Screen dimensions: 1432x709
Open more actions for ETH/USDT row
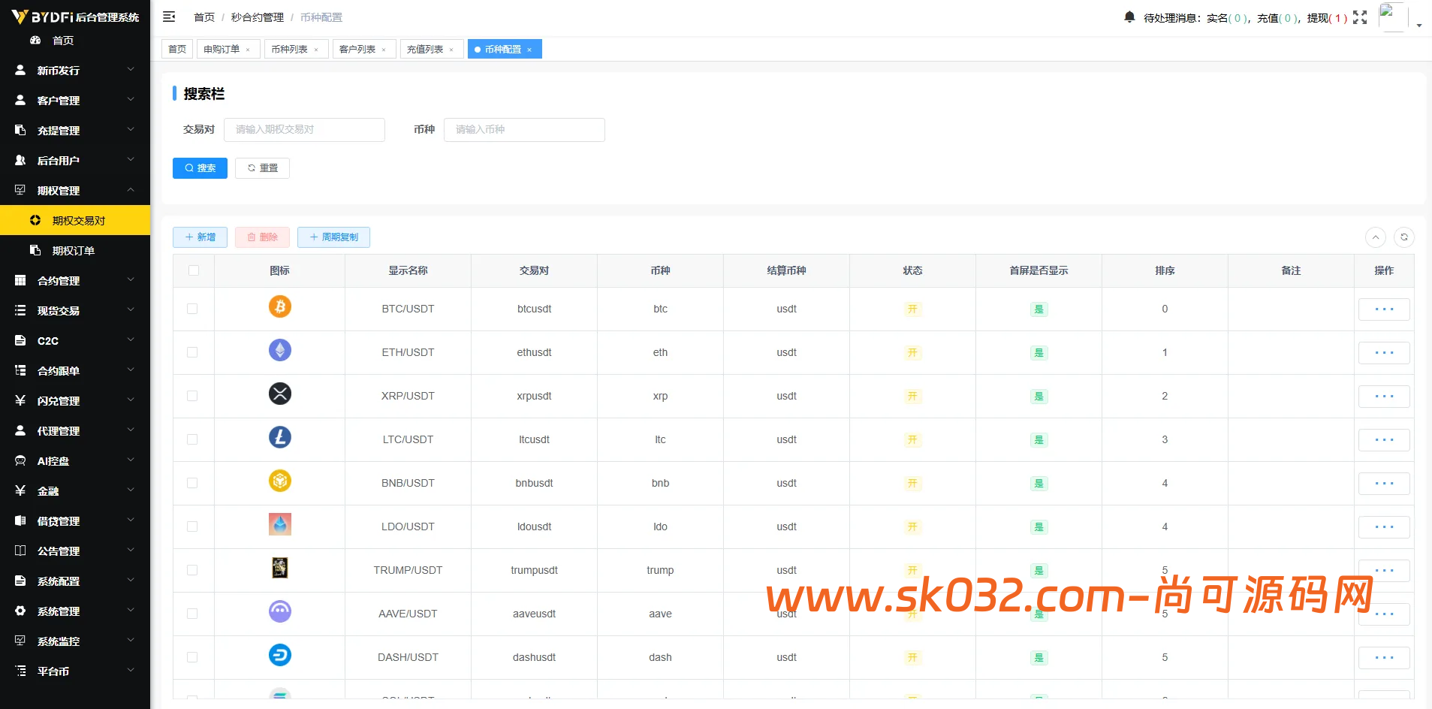click(x=1384, y=353)
